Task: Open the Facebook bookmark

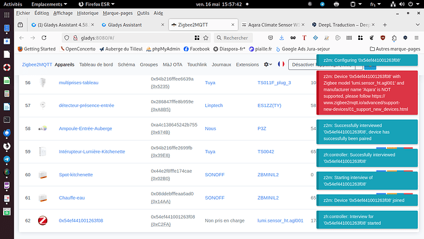Action: pyautogui.click(x=197, y=49)
